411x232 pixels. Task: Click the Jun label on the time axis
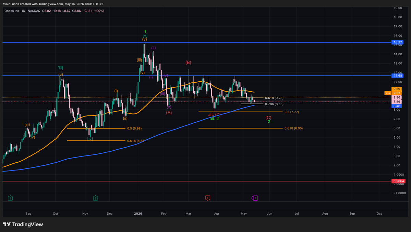pos(269,214)
